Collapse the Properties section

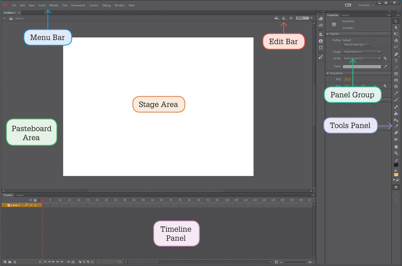(328, 73)
